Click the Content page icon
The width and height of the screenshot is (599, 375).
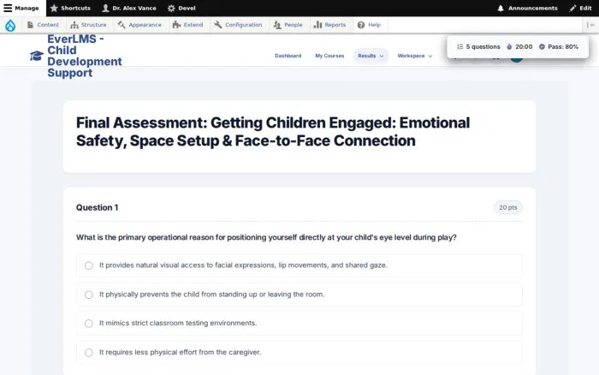click(30, 25)
